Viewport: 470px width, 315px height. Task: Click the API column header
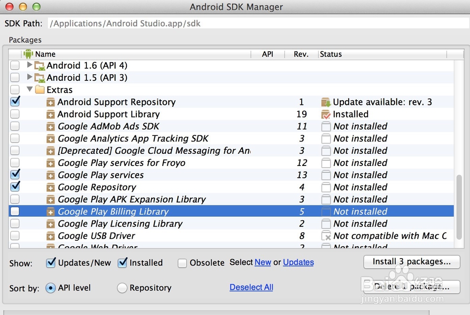(x=268, y=54)
